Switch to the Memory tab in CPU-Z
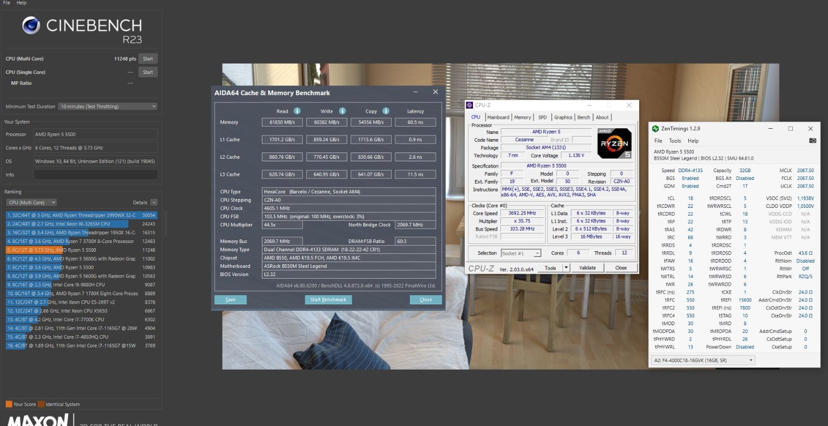828x426 pixels. coord(522,117)
